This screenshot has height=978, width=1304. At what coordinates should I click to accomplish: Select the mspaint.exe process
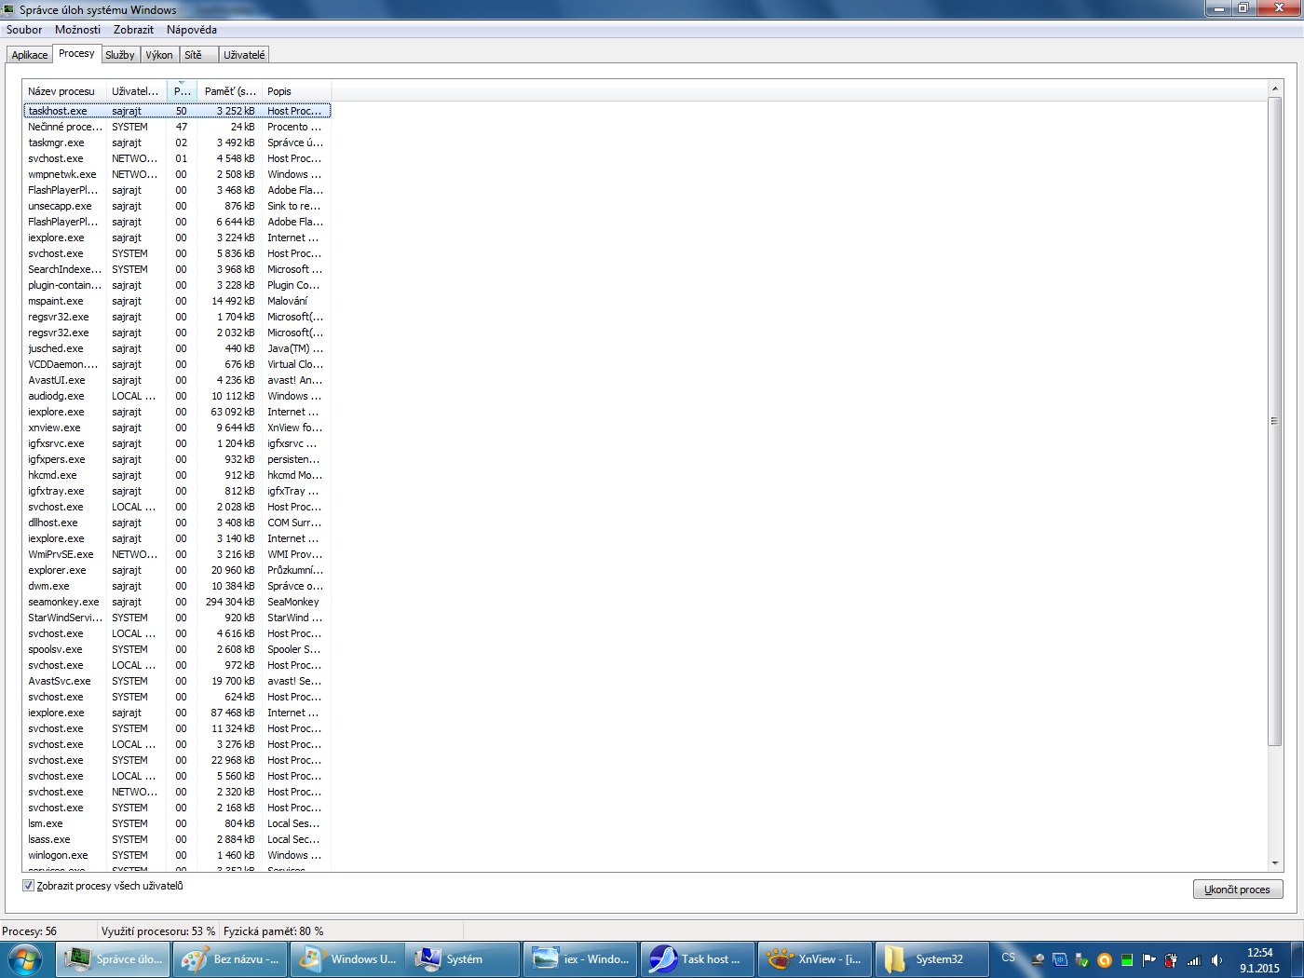(177, 301)
